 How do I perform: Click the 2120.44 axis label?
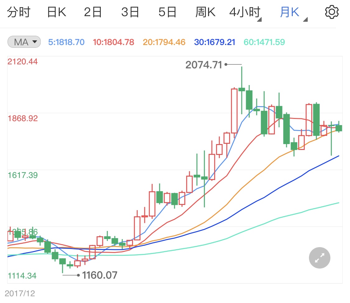[22, 61]
